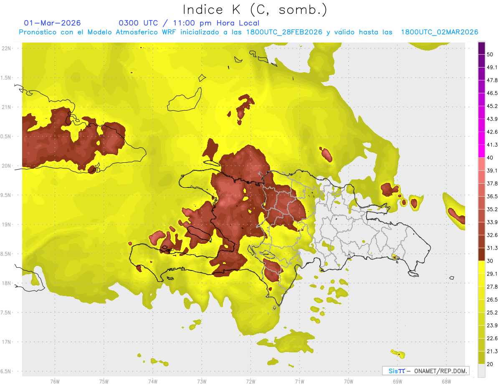Click the colorbar value label 22.6

(492, 339)
